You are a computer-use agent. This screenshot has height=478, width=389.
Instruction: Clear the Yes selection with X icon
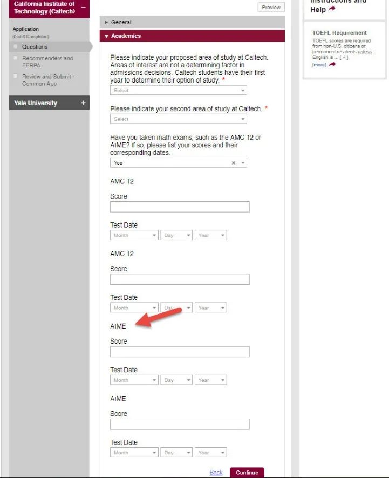pyautogui.click(x=234, y=163)
